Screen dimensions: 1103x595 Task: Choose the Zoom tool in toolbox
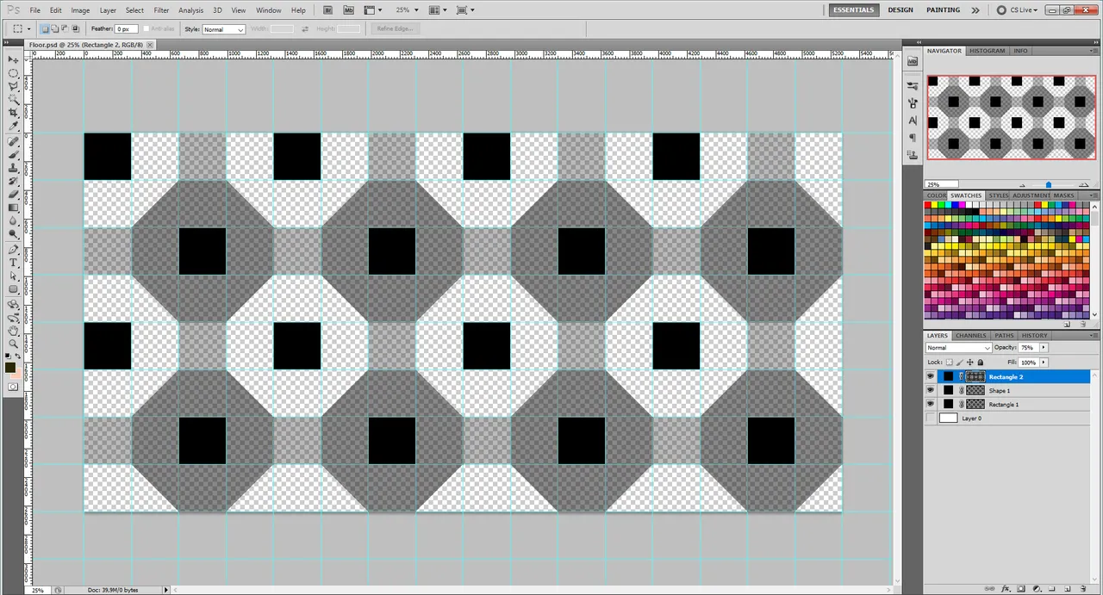coord(14,344)
